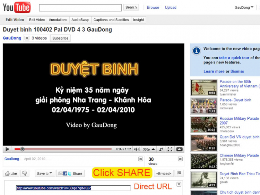The height and width of the screenshot is (195, 260).
Task: Open the Learn more link
Action: [214, 71]
